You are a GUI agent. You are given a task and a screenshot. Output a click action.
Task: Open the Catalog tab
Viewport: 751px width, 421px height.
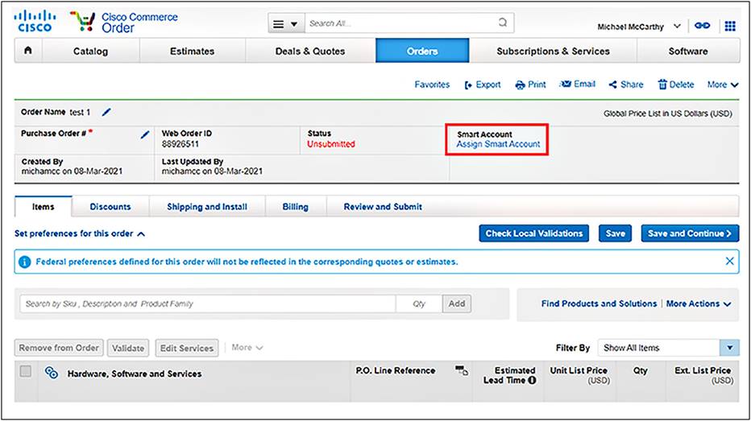tap(90, 52)
